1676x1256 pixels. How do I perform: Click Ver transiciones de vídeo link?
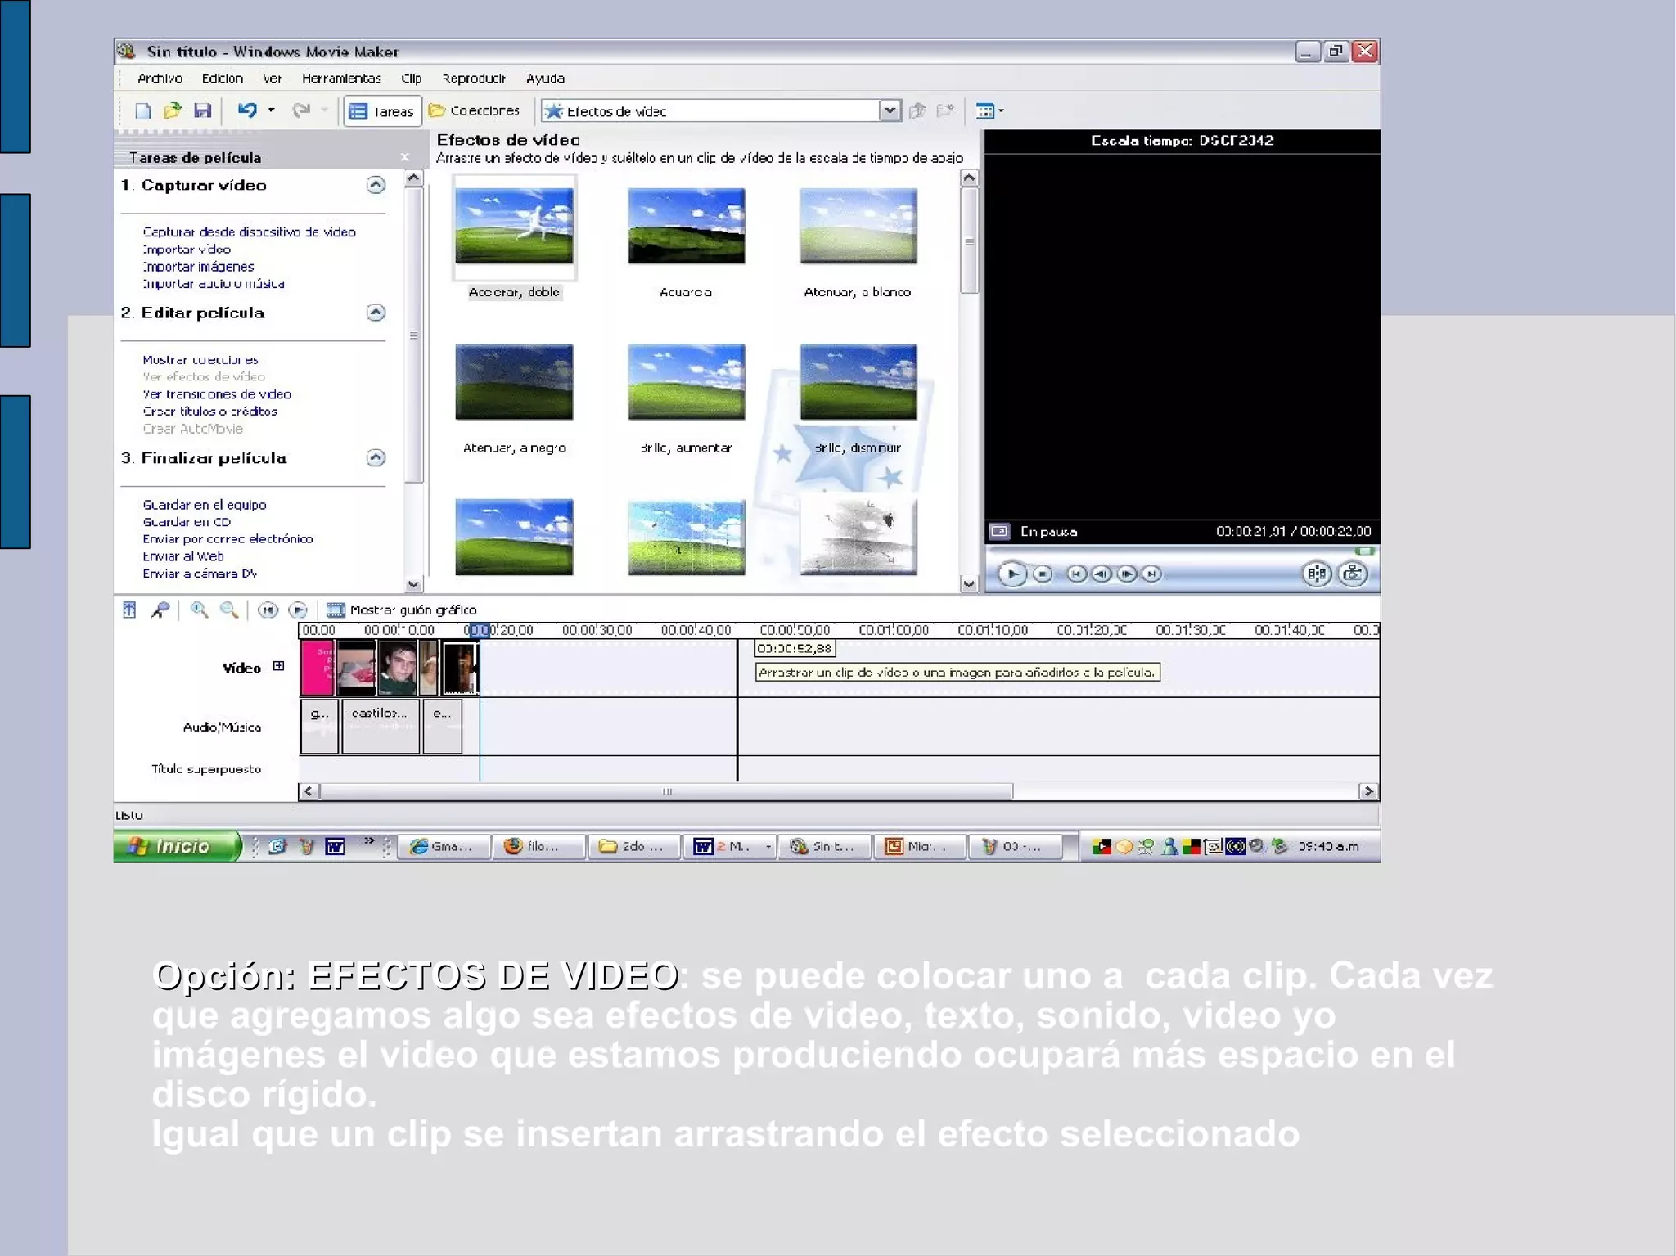[x=217, y=394]
